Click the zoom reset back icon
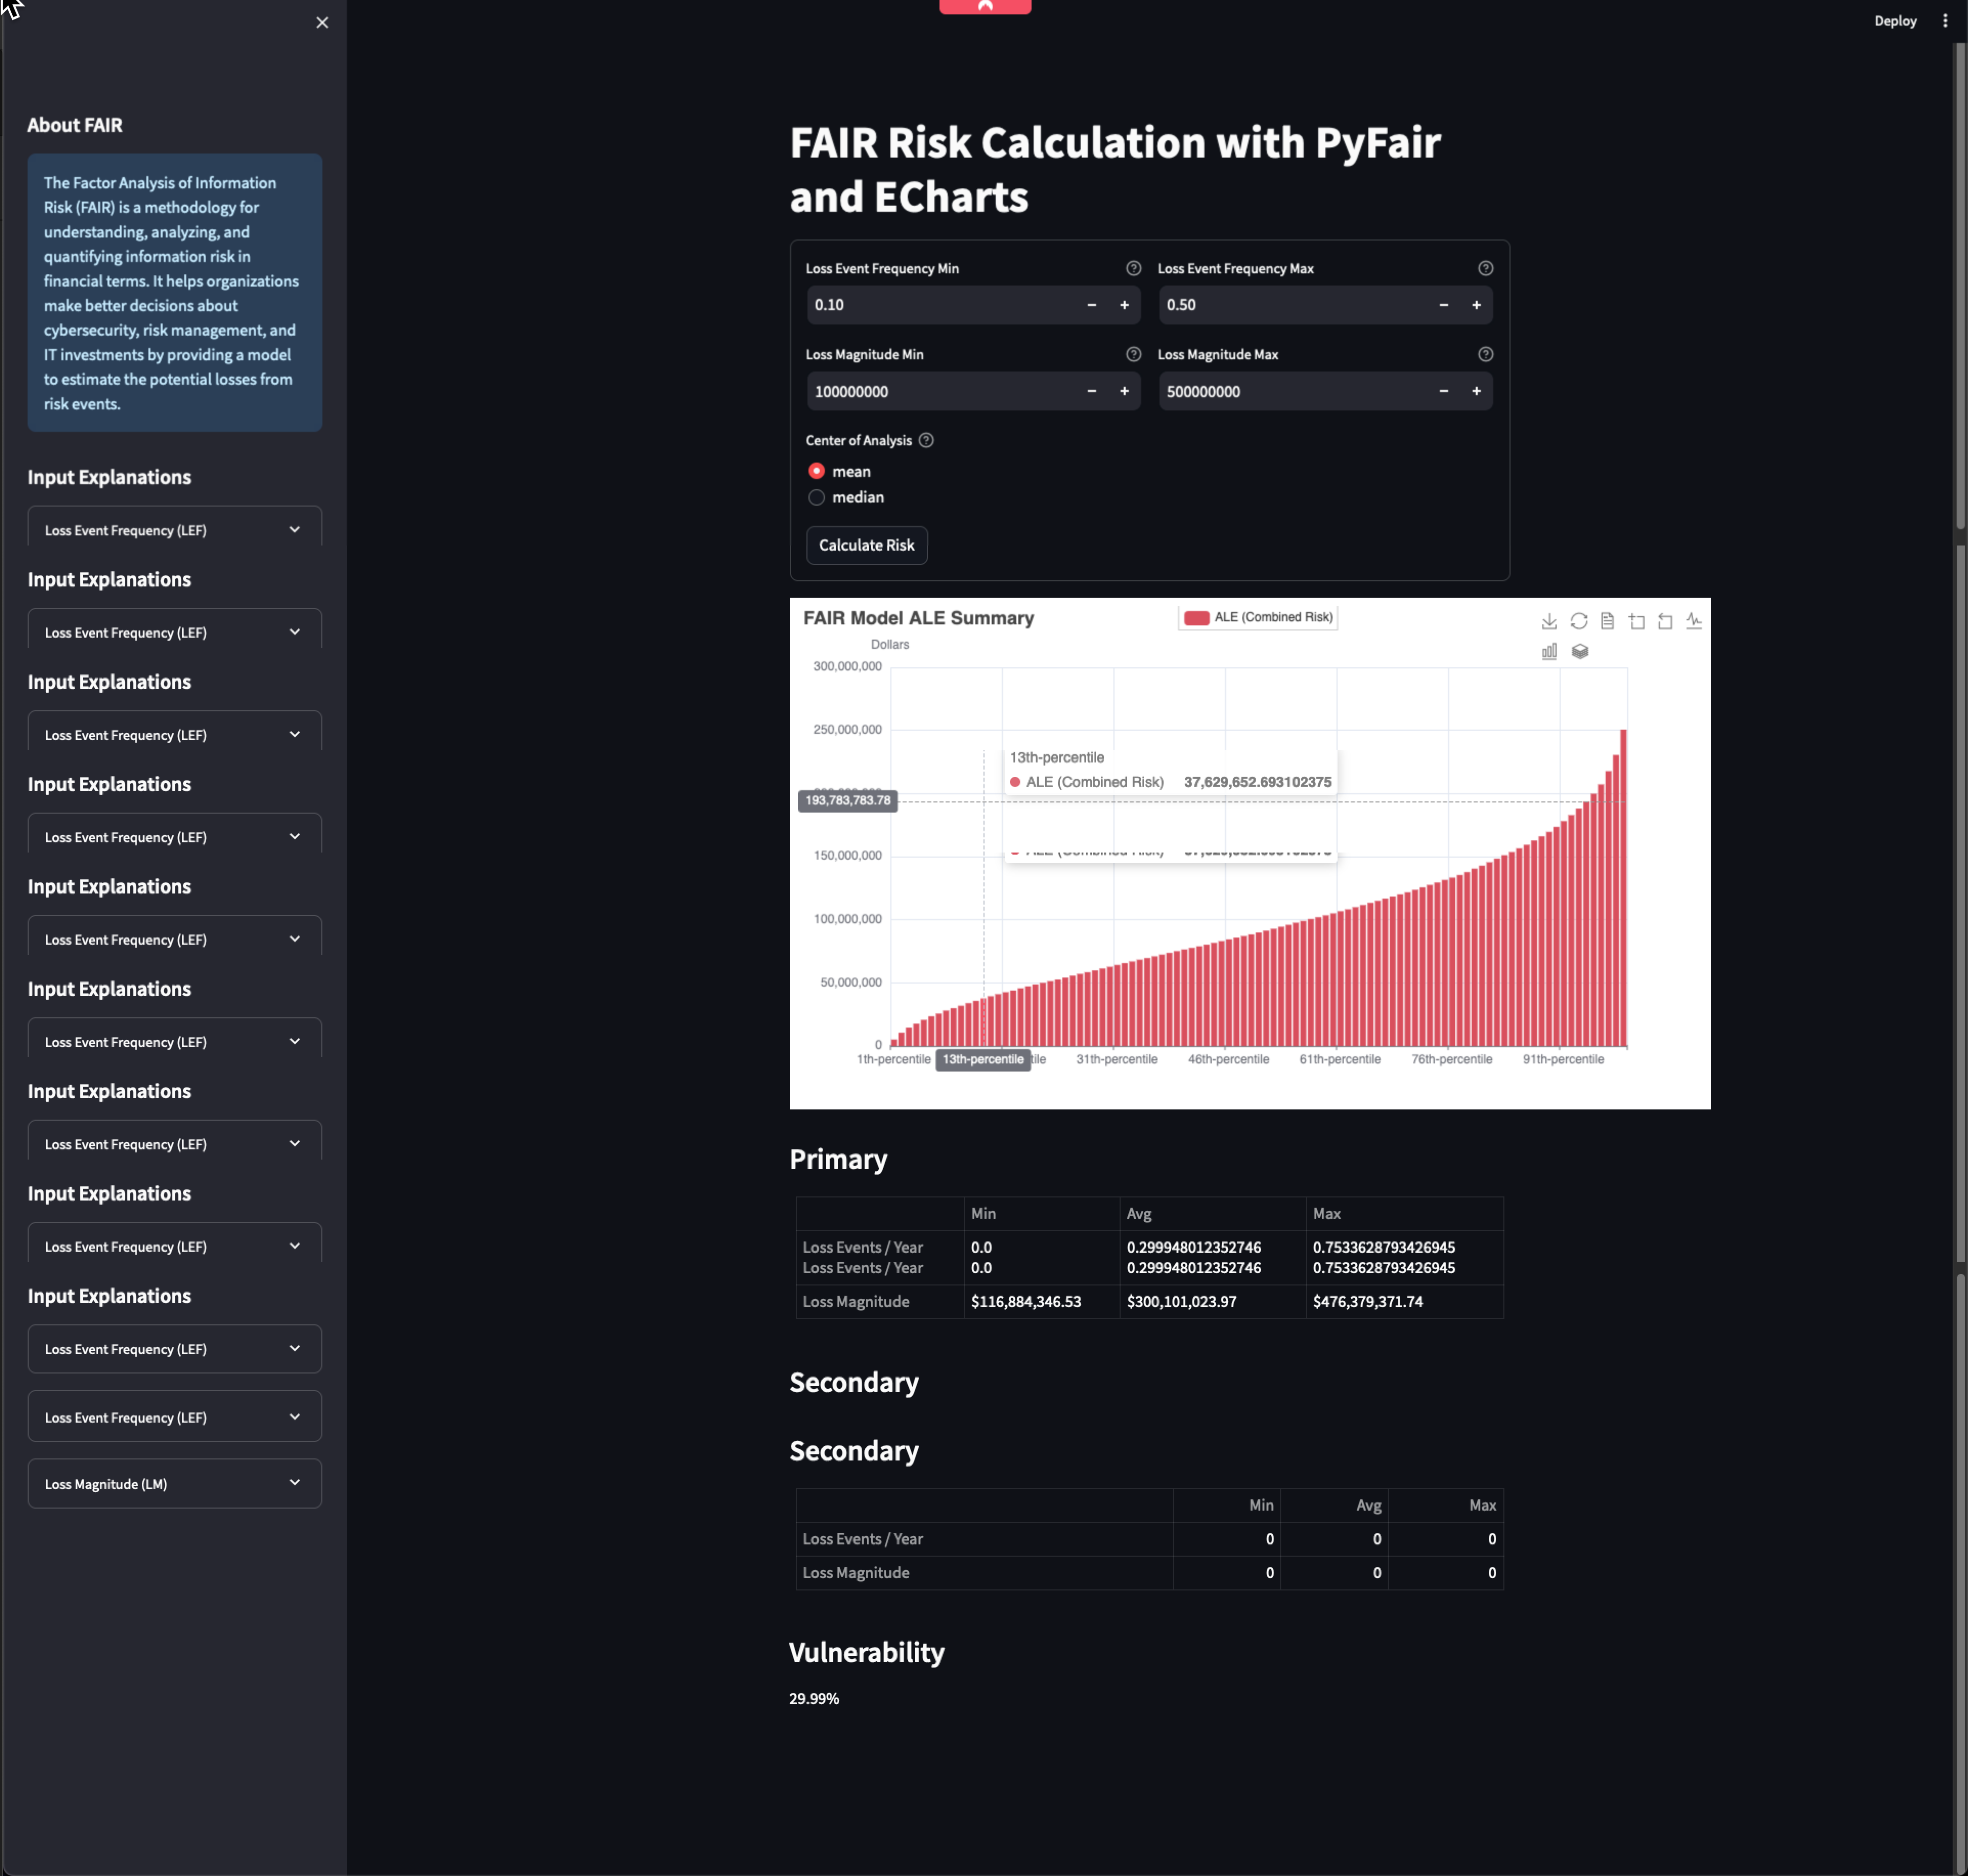This screenshot has height=1876, width=1968. coord(1665,621)
